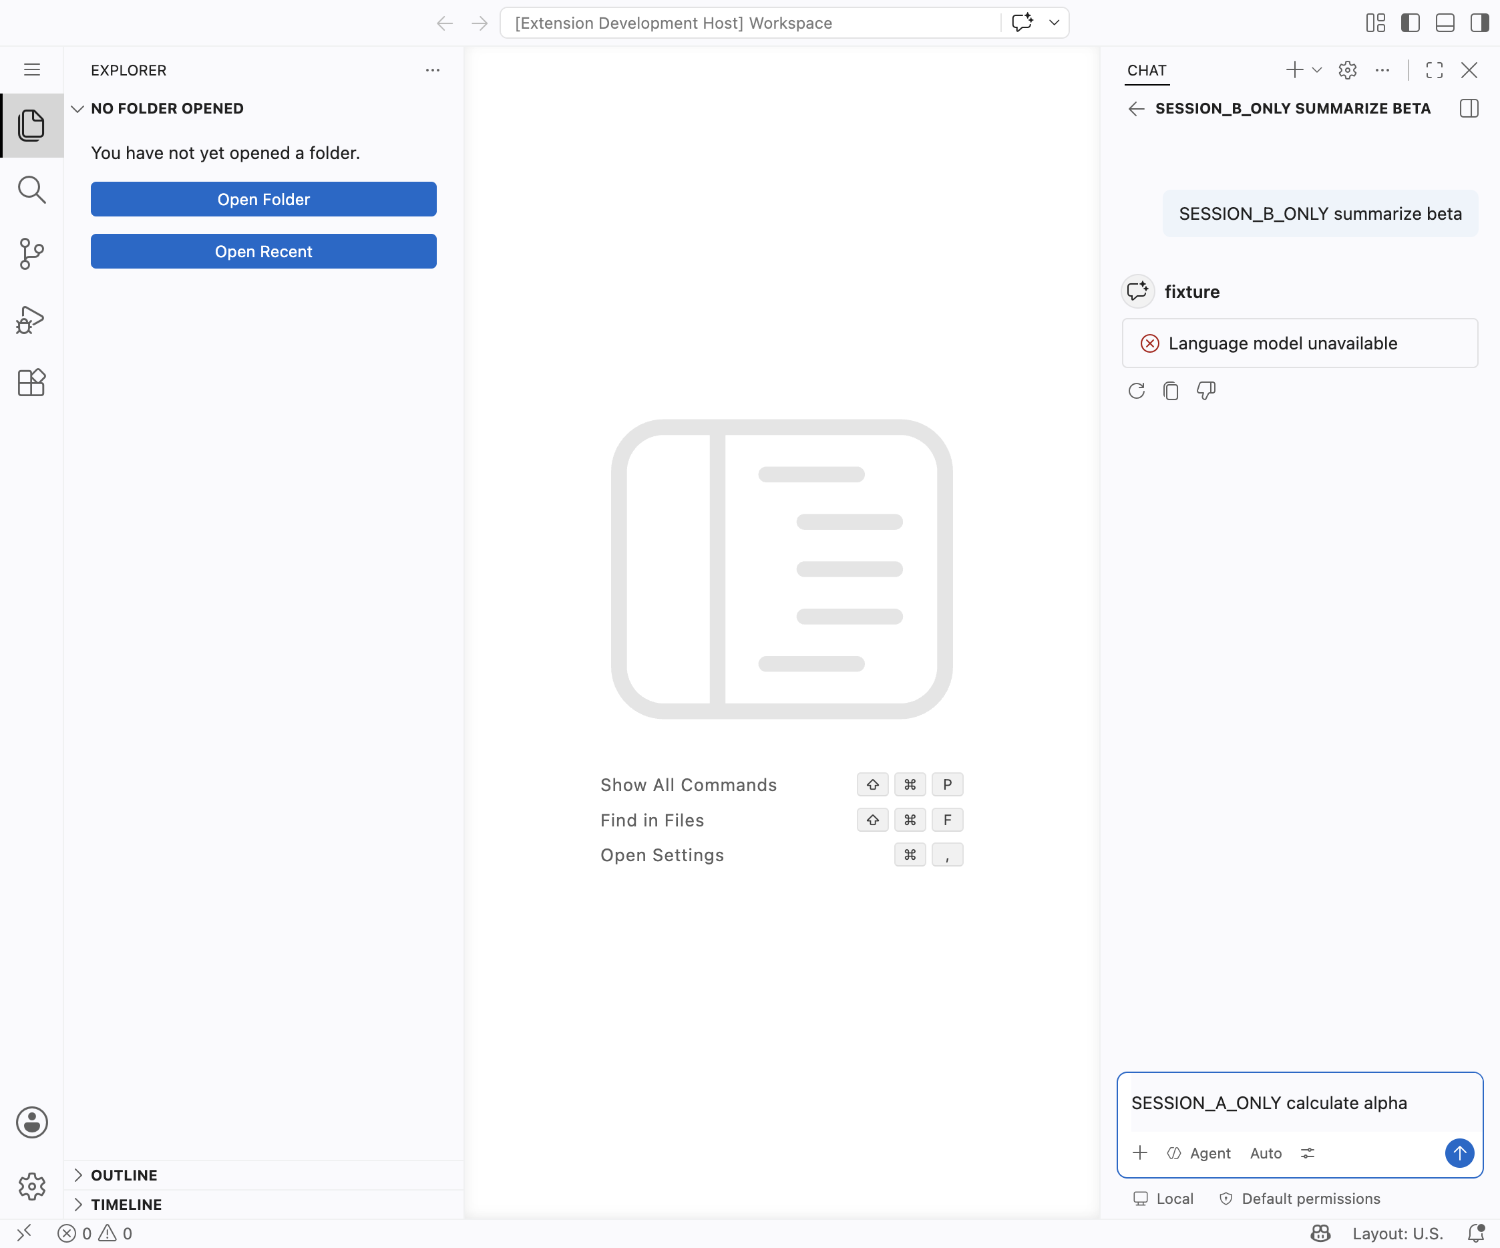Open the Explorer view in the activity bar

coord(31,126)
